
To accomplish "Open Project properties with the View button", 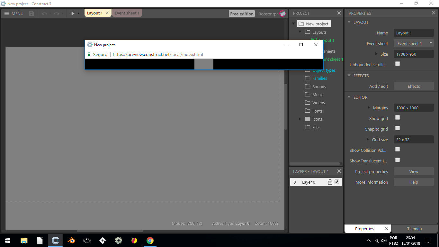I will coord(414,171).
